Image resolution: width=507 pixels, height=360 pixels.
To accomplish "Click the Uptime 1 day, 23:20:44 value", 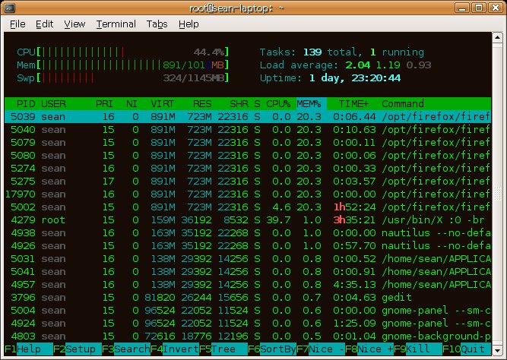I will point(355,78).
